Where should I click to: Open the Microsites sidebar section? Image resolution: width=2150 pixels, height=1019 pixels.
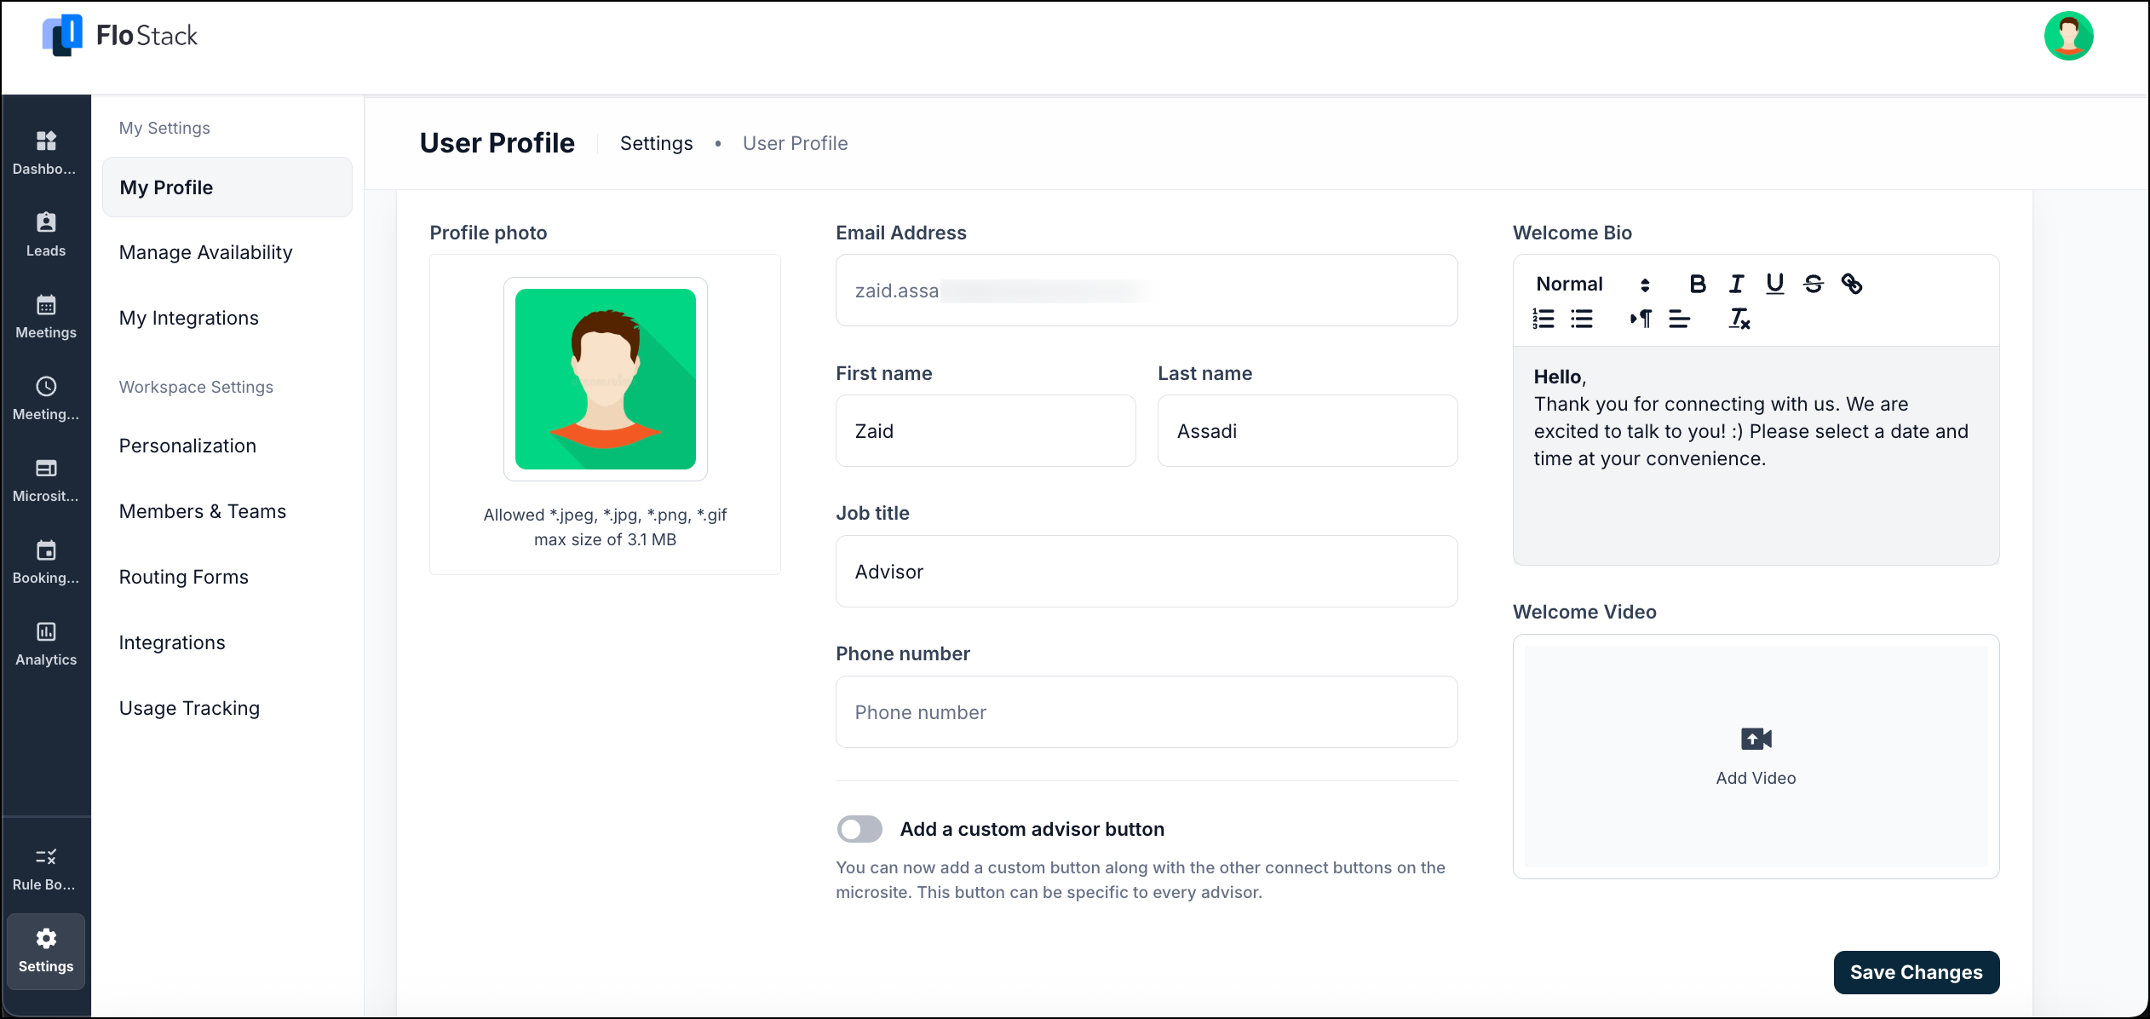45,480
